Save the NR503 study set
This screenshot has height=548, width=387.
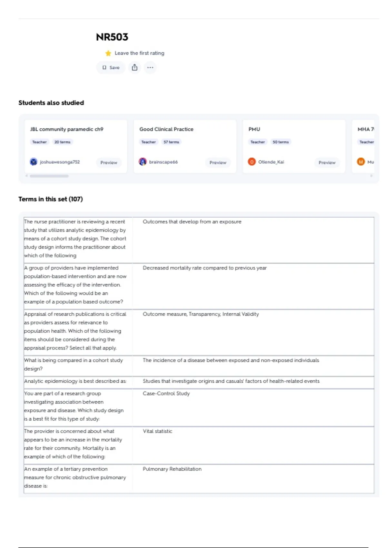click(111, 67)
